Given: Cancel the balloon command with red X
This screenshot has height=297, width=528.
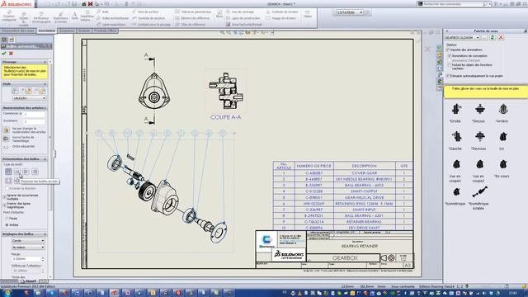Looking at the screenshot, I should point(11,53).
